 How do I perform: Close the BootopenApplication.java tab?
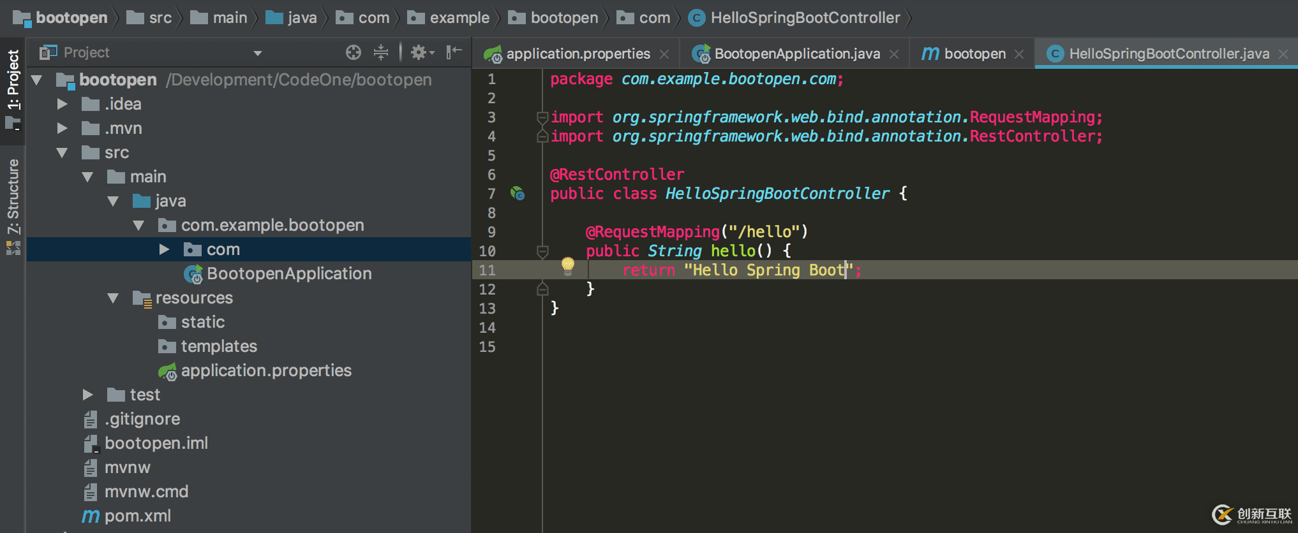pyautogui.click(x=894, y=54)
